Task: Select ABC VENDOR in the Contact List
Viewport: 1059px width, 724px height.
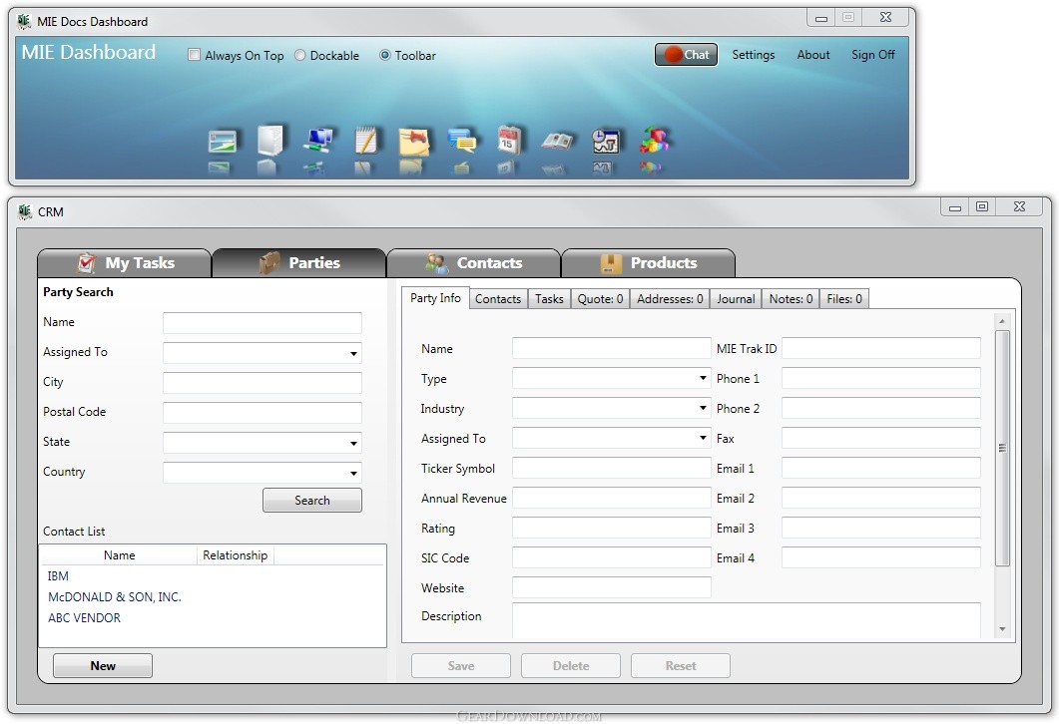Action: [x=84, y=618]
